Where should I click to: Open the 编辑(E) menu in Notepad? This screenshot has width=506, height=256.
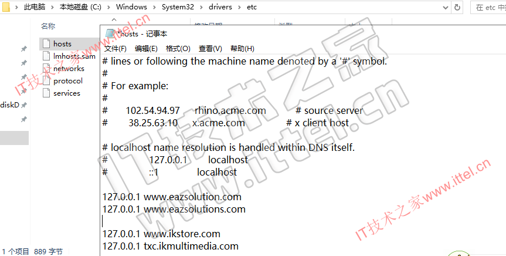tap(146, 49)
